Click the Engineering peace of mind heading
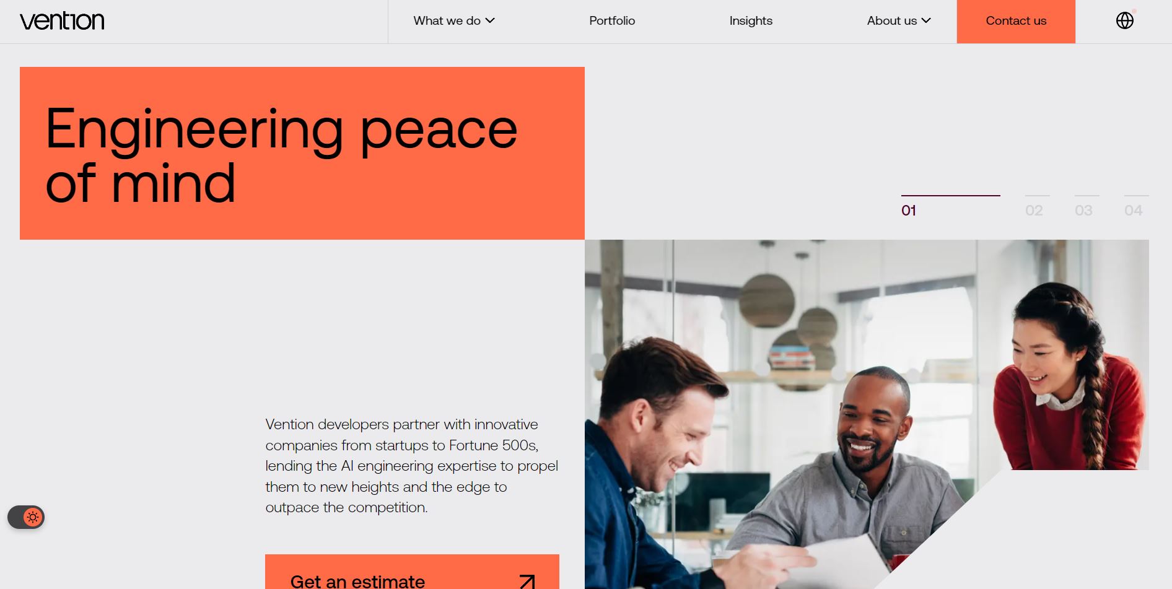1172x589 pixels. [282, 155]
